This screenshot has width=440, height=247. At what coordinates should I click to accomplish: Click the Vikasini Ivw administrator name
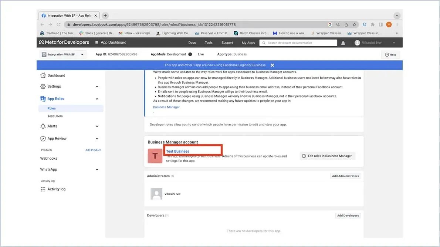[172, 194]
